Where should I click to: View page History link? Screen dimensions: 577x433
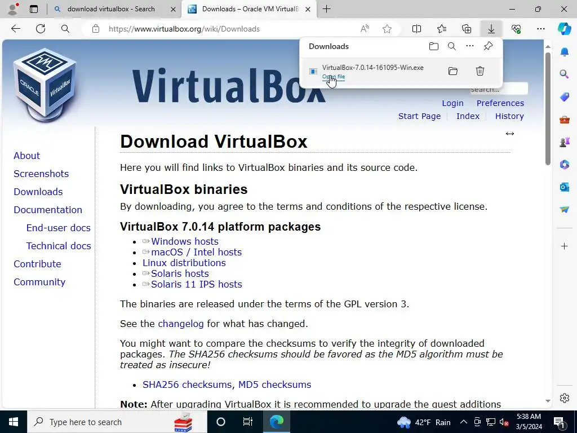point(509,116)
